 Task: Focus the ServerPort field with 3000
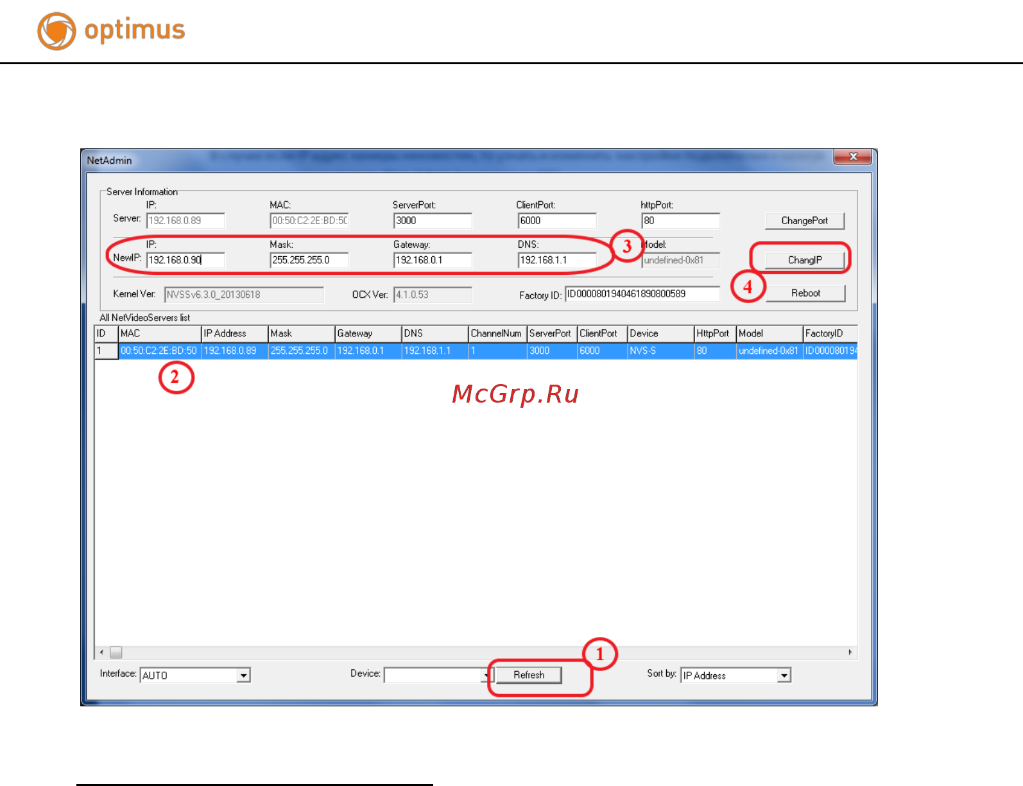click(x=433, y=220)
